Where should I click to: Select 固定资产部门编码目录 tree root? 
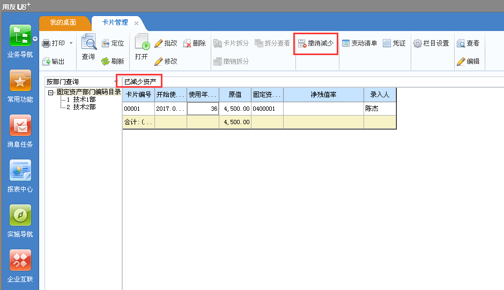[88, 91]
